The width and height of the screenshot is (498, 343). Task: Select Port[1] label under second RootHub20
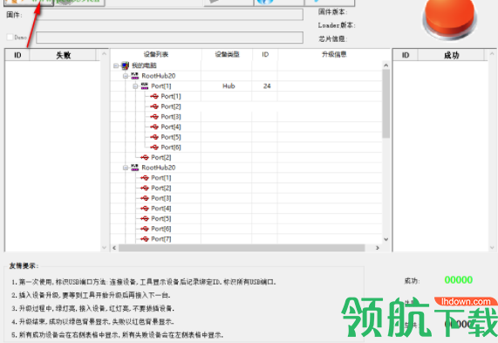(161, 178)
